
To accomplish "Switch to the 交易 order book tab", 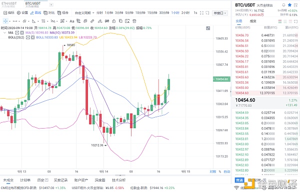I will point(239,21).
